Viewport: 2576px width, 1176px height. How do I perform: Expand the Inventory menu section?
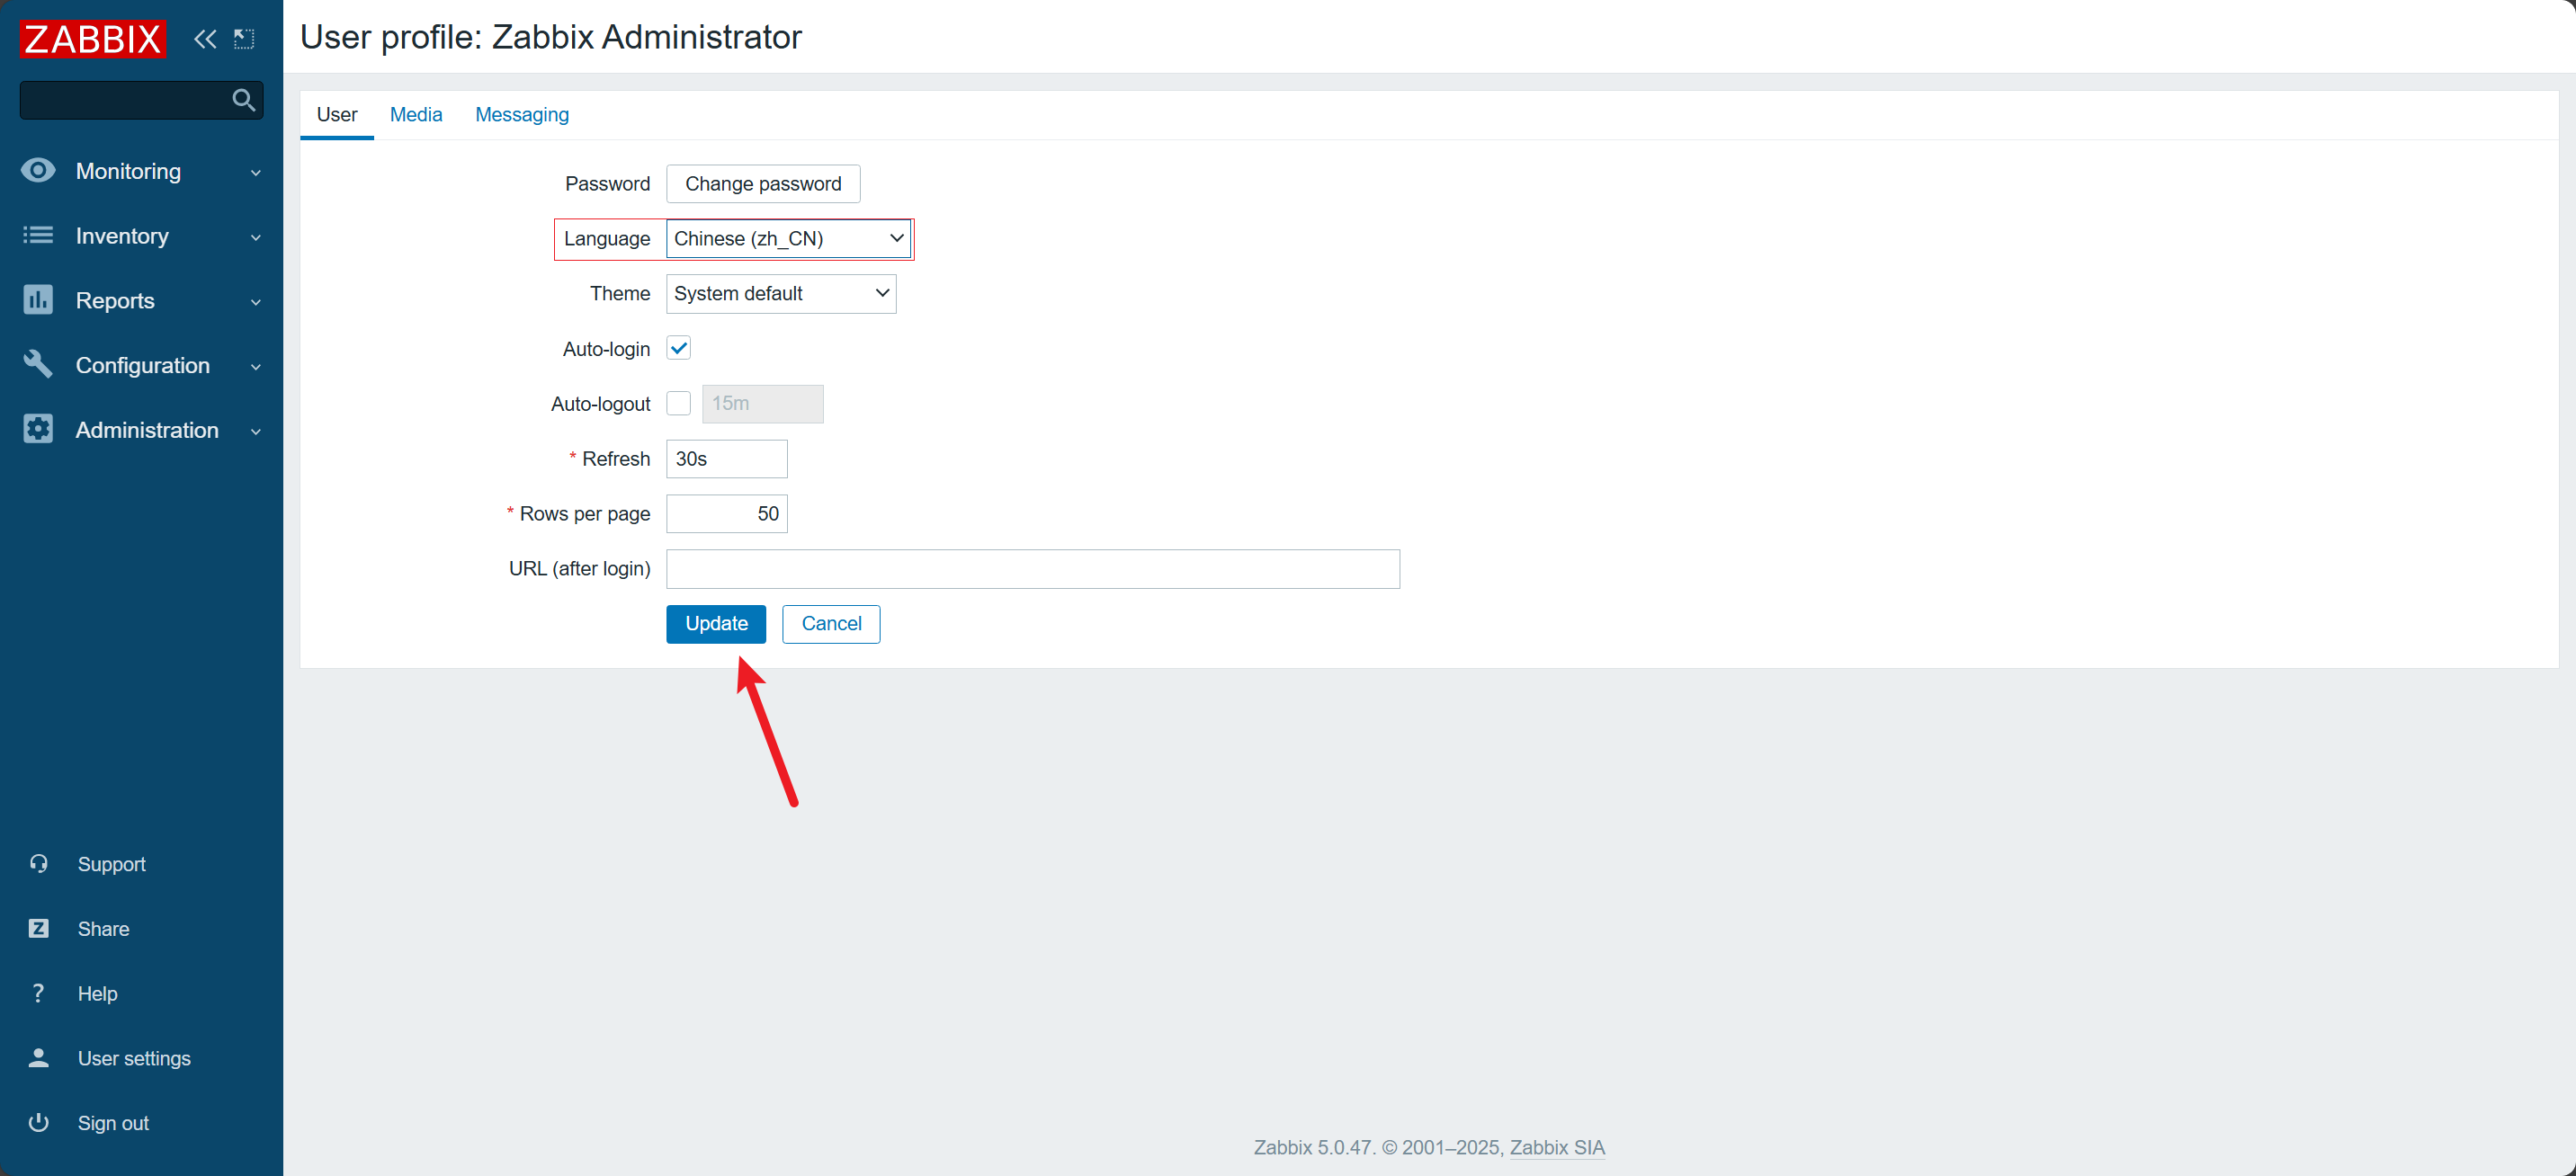click(141, 236)
